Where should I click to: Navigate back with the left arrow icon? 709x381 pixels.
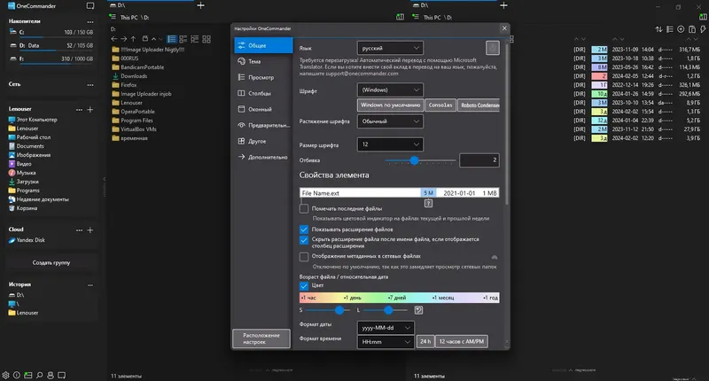tap(114, 39)
